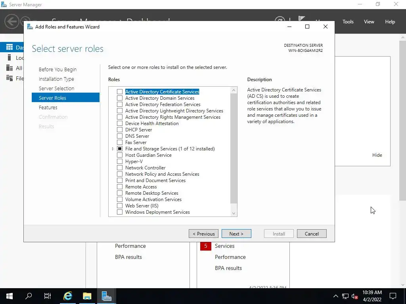The height and width of the screenshot is (304, 406).
Task: Open Services under the red badge
Action: tap(224, 246)
